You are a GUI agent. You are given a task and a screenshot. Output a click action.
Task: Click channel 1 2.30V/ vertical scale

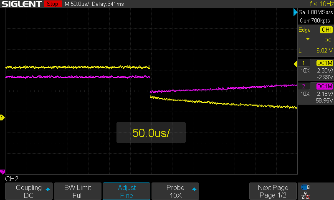[x=325, y=70]
